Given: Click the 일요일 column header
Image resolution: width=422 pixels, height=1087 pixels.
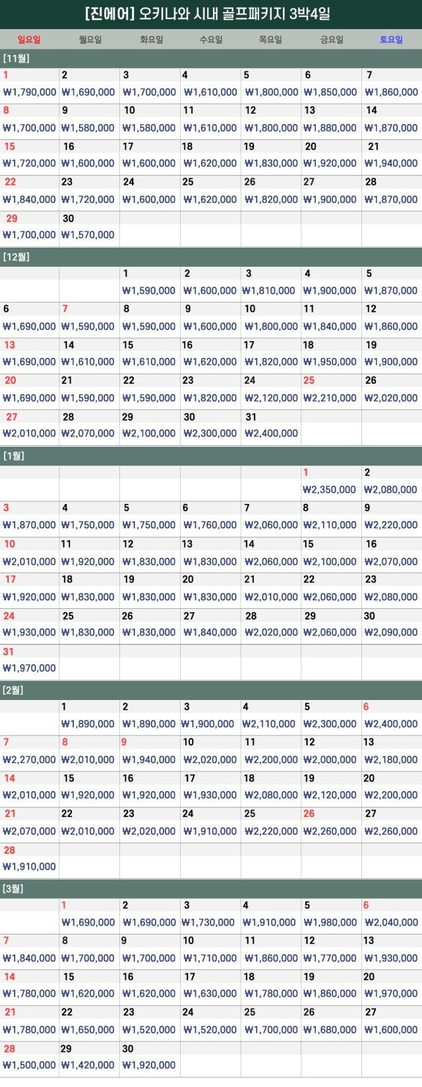Looking at the screenshot, I should (29, 40).
